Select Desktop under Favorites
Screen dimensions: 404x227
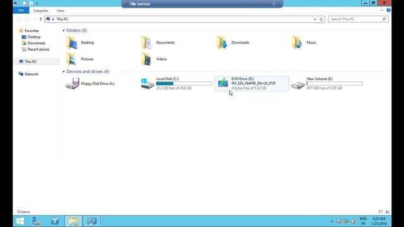34,37
